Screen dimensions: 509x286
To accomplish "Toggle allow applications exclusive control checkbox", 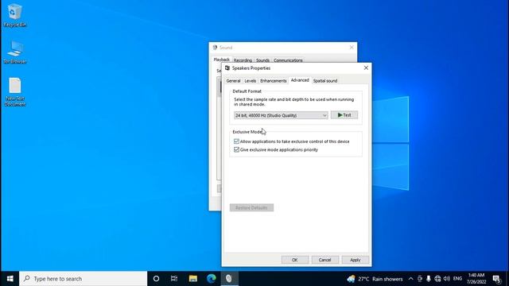I will 236,141.
